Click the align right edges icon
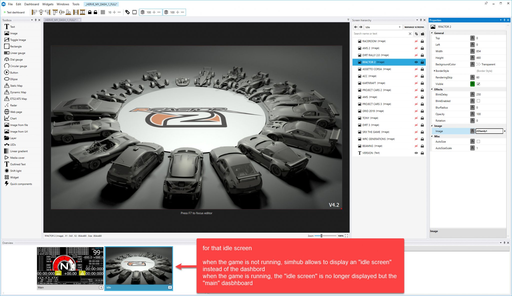The height and width of the screenshot is (296, 512). [48, 12]
